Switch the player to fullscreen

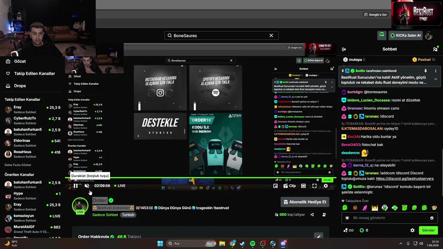[314, 186]
